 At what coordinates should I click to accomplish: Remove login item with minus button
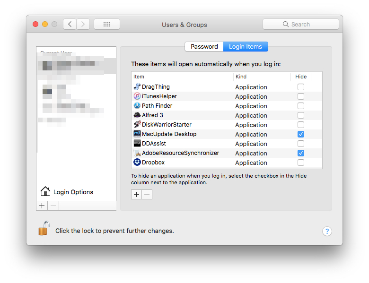pyautogui.click(x=147, y=194)
